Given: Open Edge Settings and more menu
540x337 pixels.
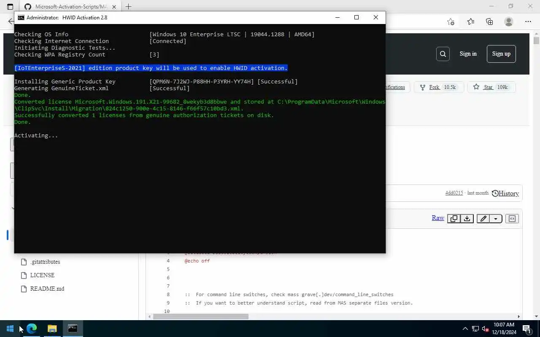Looking at the screenshot, I should coord(528,21).
